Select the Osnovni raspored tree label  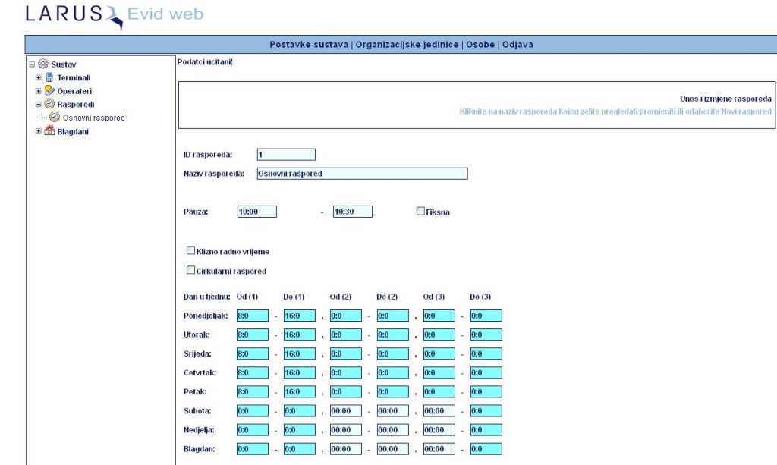click(93, 118)
